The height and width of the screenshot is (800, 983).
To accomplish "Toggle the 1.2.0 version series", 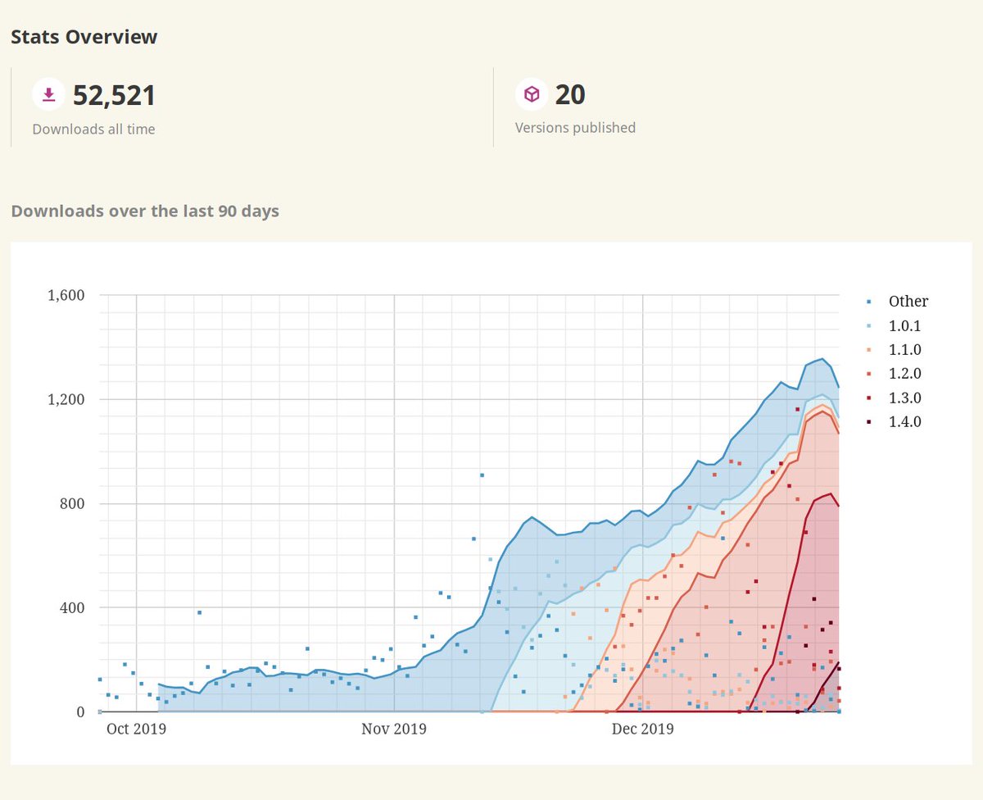I will [x=904, y=373].
